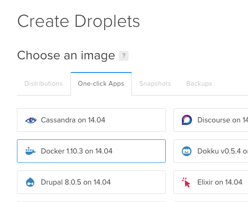Choose the Cassandra on 14.04 label
248x202 pixels.
coord(73,120)
